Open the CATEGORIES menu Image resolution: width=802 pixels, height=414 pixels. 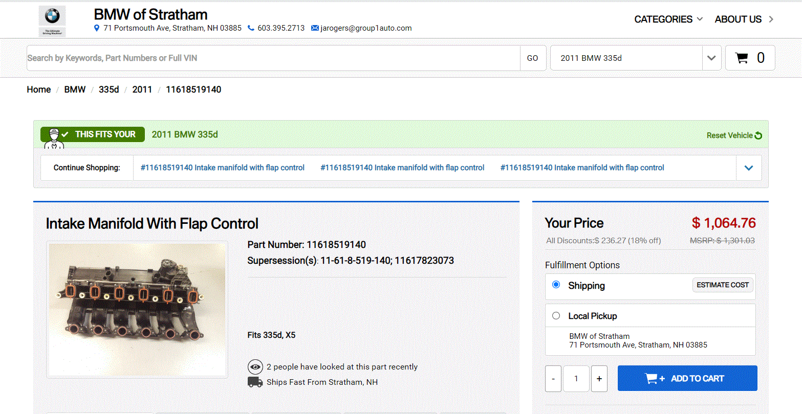pos(668,19)
